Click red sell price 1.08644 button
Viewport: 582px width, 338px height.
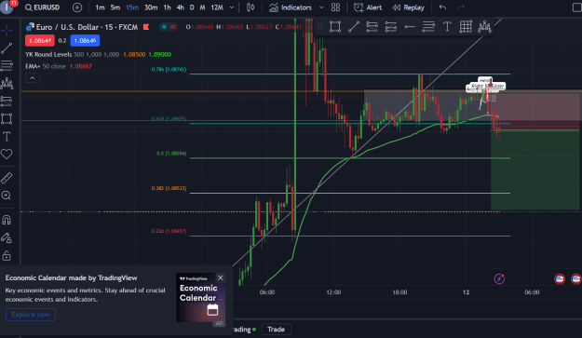pos(40,40)
